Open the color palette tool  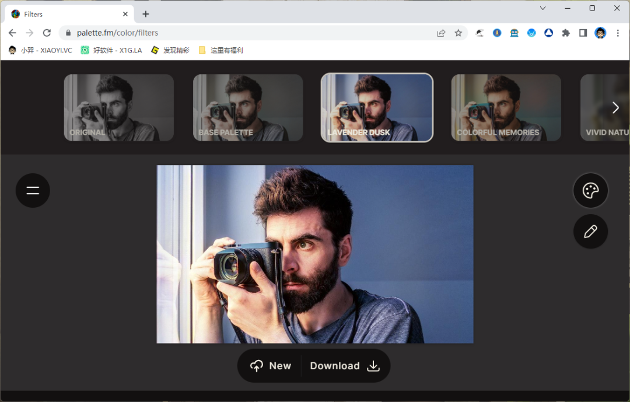coord(590,190)
